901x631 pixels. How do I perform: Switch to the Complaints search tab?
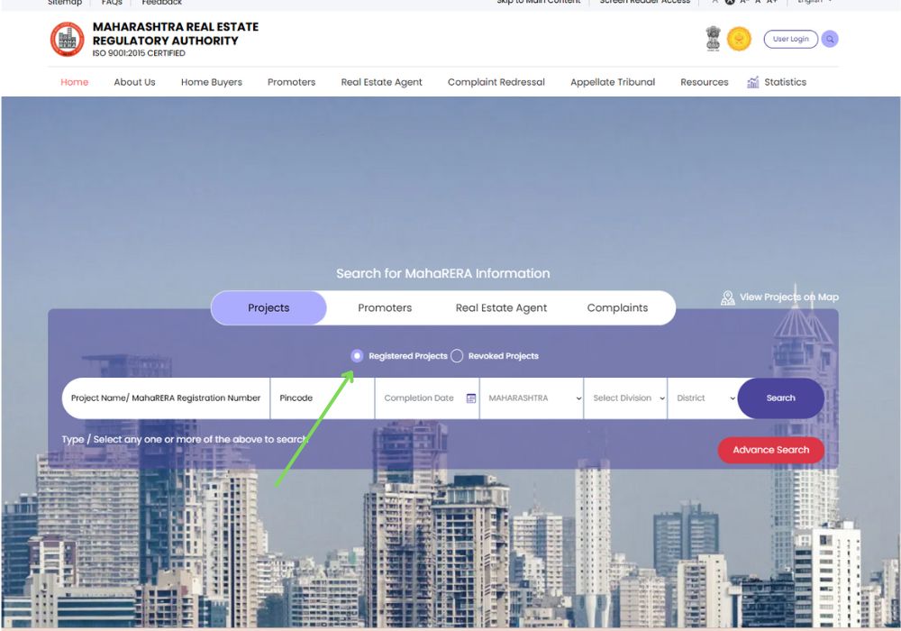[x=617, y=307]
